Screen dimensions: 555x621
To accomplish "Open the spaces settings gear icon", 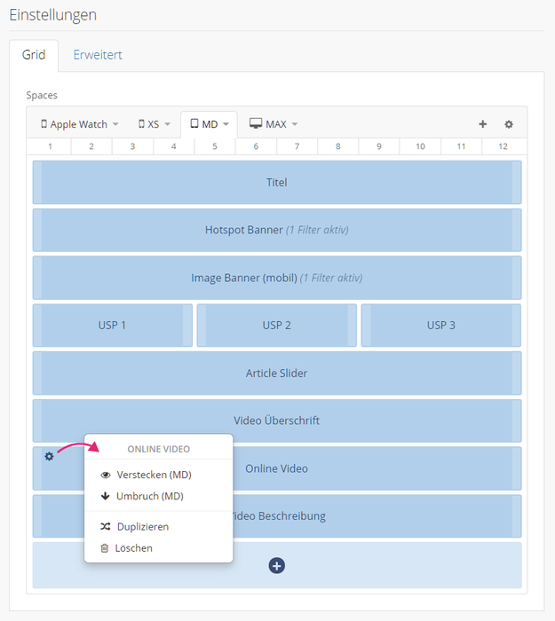I will (x=509, y=124).
